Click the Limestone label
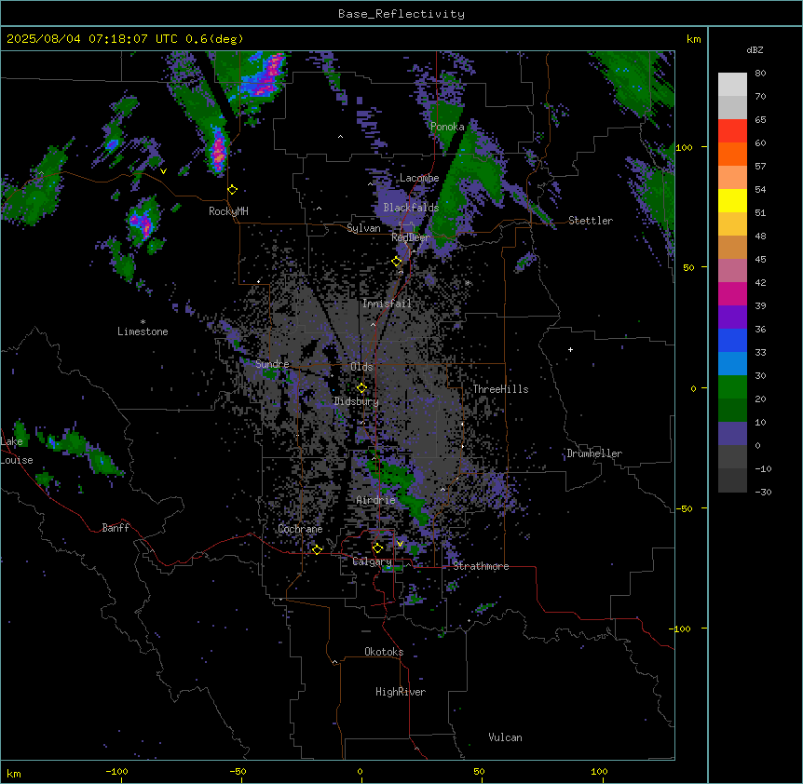This screenshot has width=803, height=784. [x=143, y=331]
